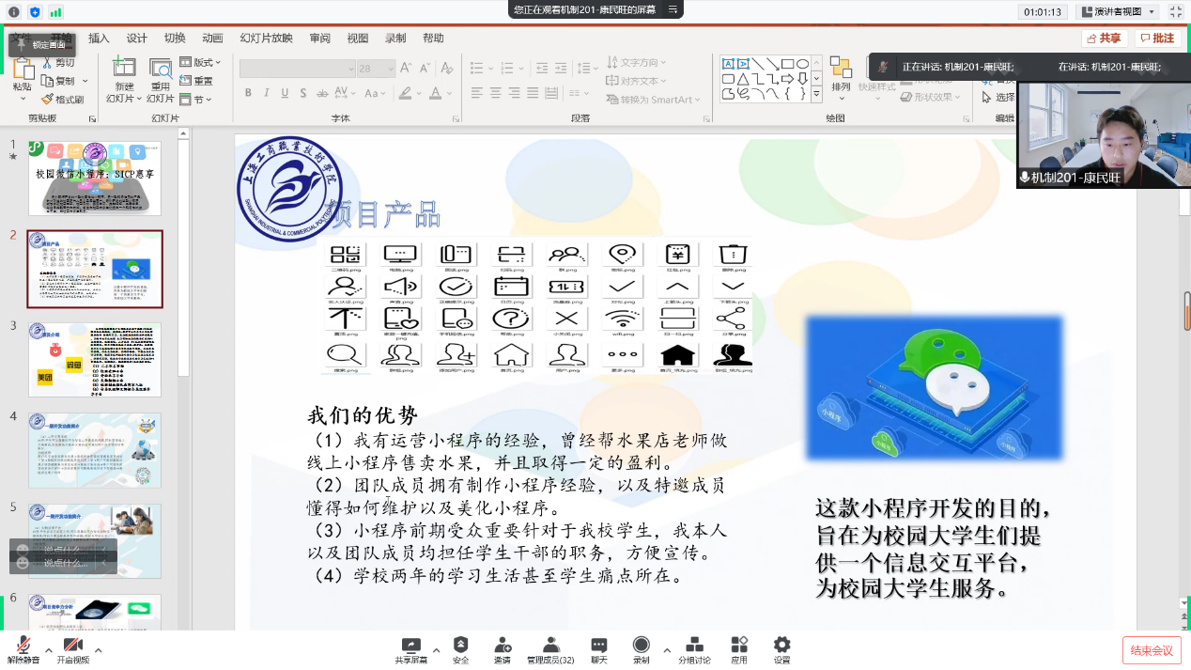
Task: Open the Transitions (切换) ribbon tab
Action: (175, 39)
